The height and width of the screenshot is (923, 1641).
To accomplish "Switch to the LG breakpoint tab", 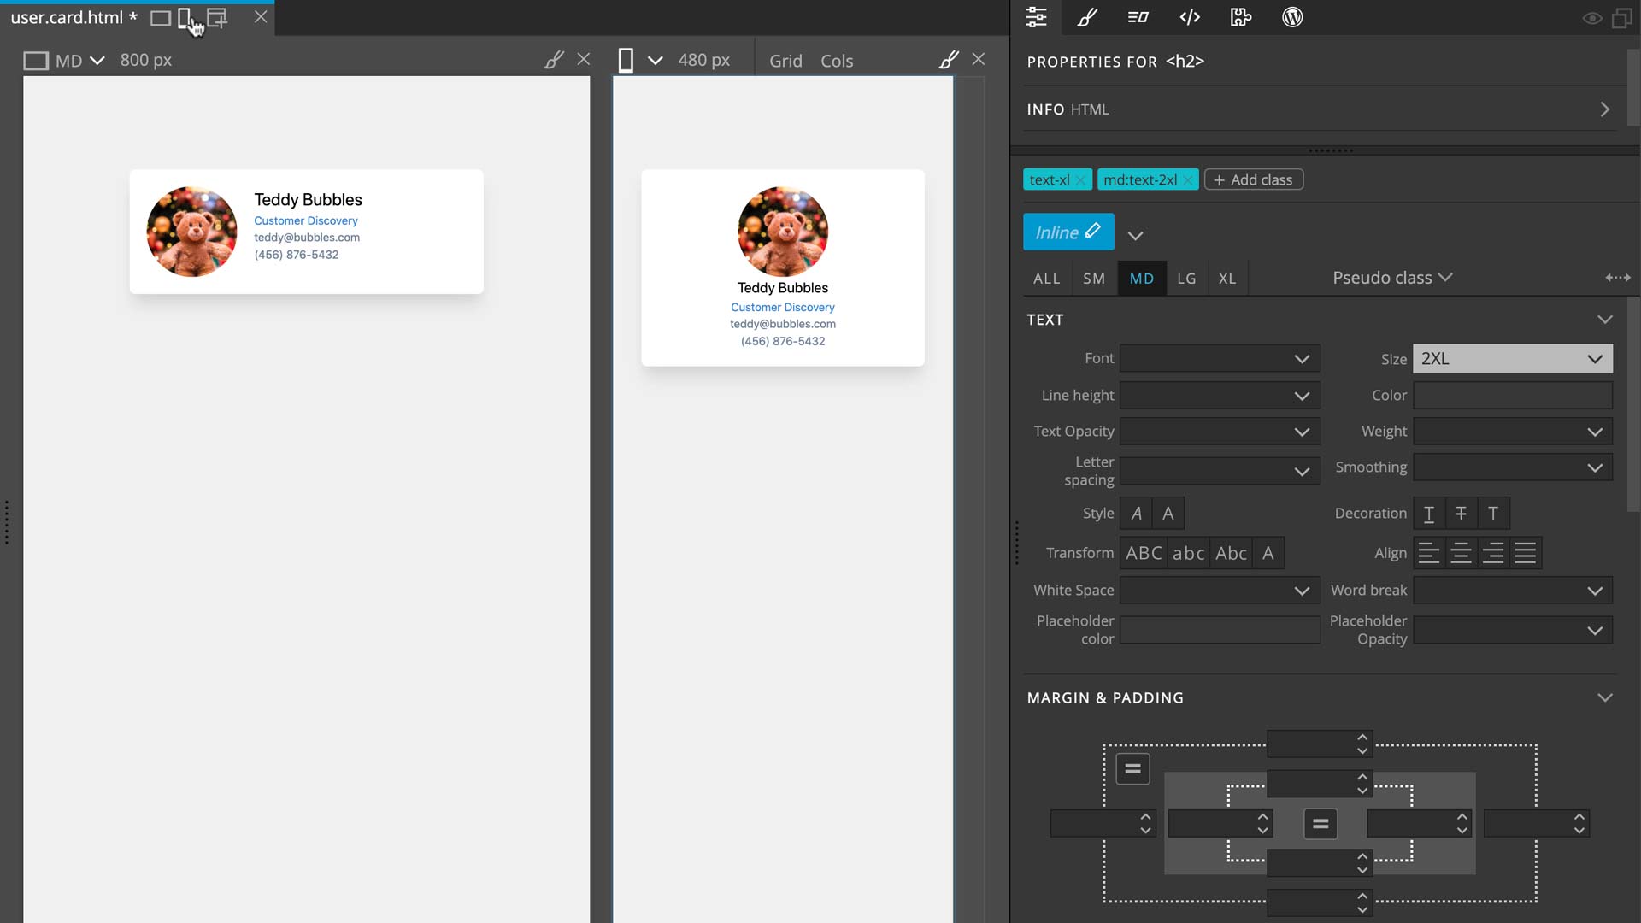I will [1186, 279].
